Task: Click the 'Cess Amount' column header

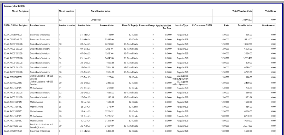Action: pyautogui.click(x=269, y=25)
